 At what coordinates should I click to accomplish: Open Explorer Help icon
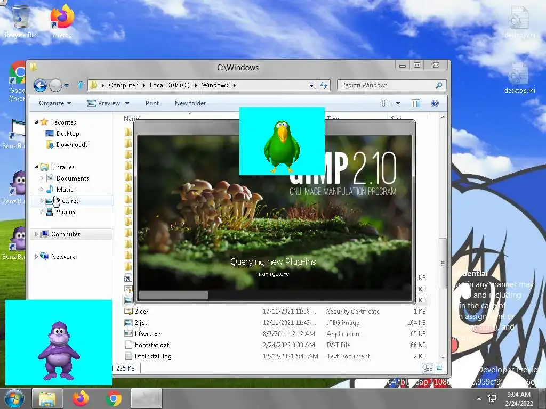click(435, 103)
